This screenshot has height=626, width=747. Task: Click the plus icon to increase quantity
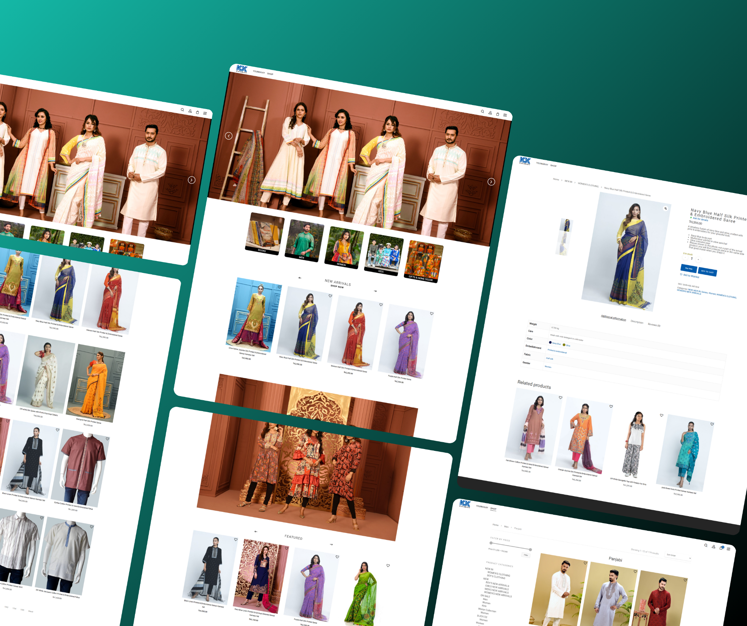tap(698, 259)
